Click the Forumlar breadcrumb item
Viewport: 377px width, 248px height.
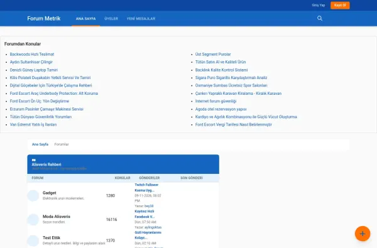[x=62, y=144]
